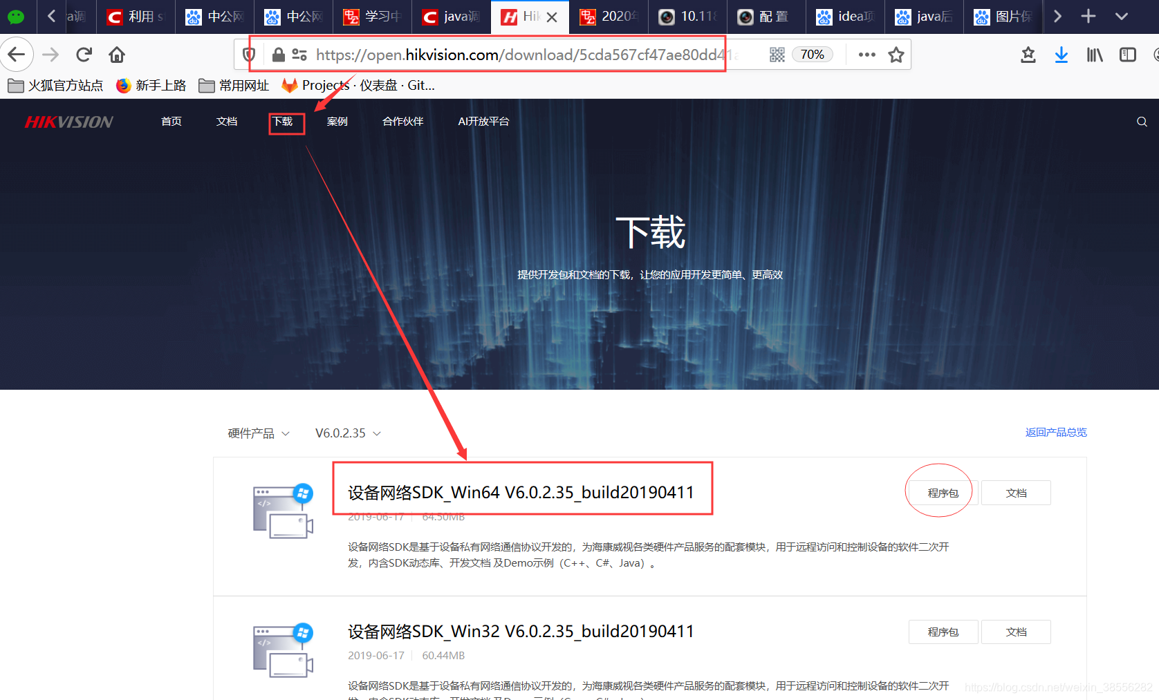Click the browser back arrow button
This screenshot has height=700, width=1159.
click(x=17, y=55)
